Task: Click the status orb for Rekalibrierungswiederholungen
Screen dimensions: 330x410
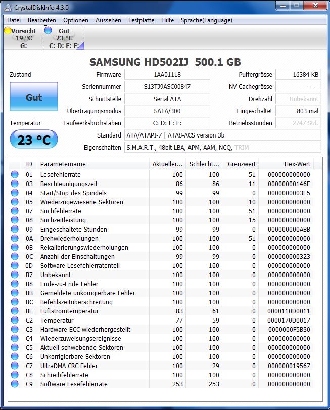Action: tap(15, 247)
